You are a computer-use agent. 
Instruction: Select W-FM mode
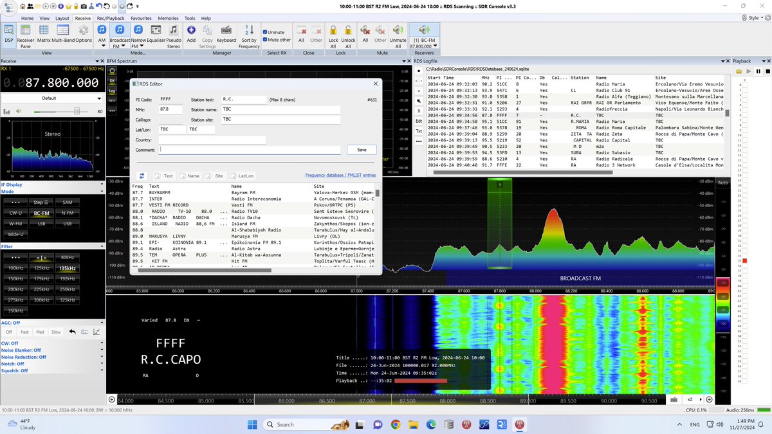point(14,224)
